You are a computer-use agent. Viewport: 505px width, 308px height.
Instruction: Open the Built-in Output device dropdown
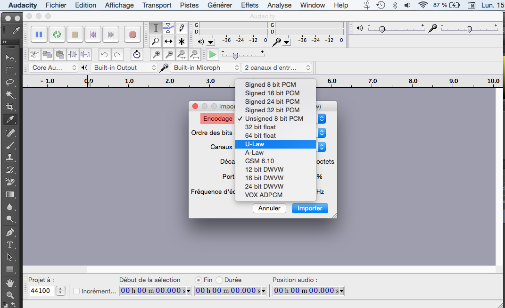pos(124,68)
